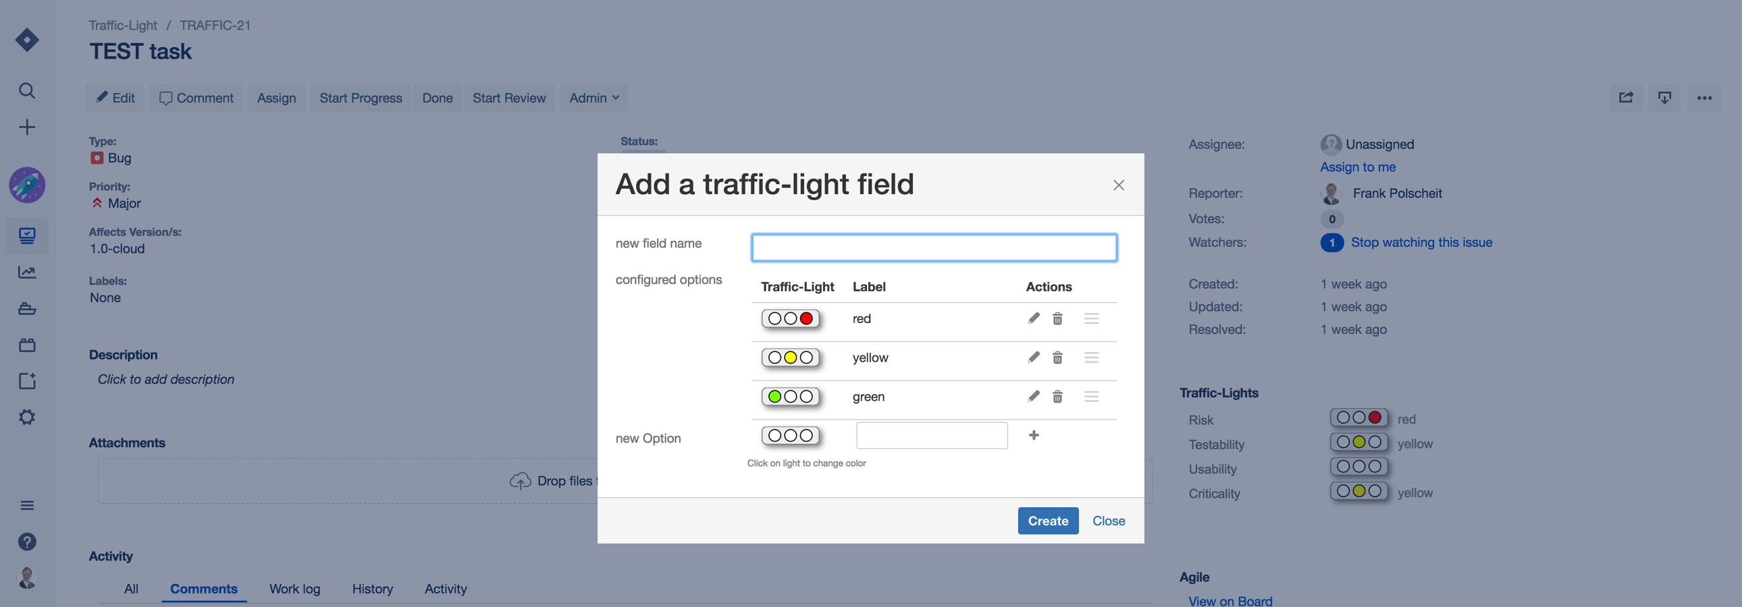The width and height of the screenshot is (1742, 607).
Task: Open the Help question-mark icon
Action: click(27, 541)
